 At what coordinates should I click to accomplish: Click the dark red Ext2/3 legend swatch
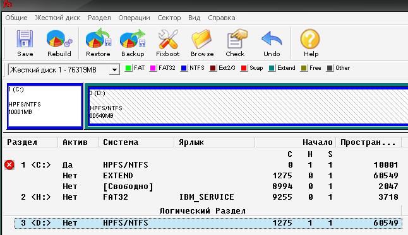(x=213, y=68)
